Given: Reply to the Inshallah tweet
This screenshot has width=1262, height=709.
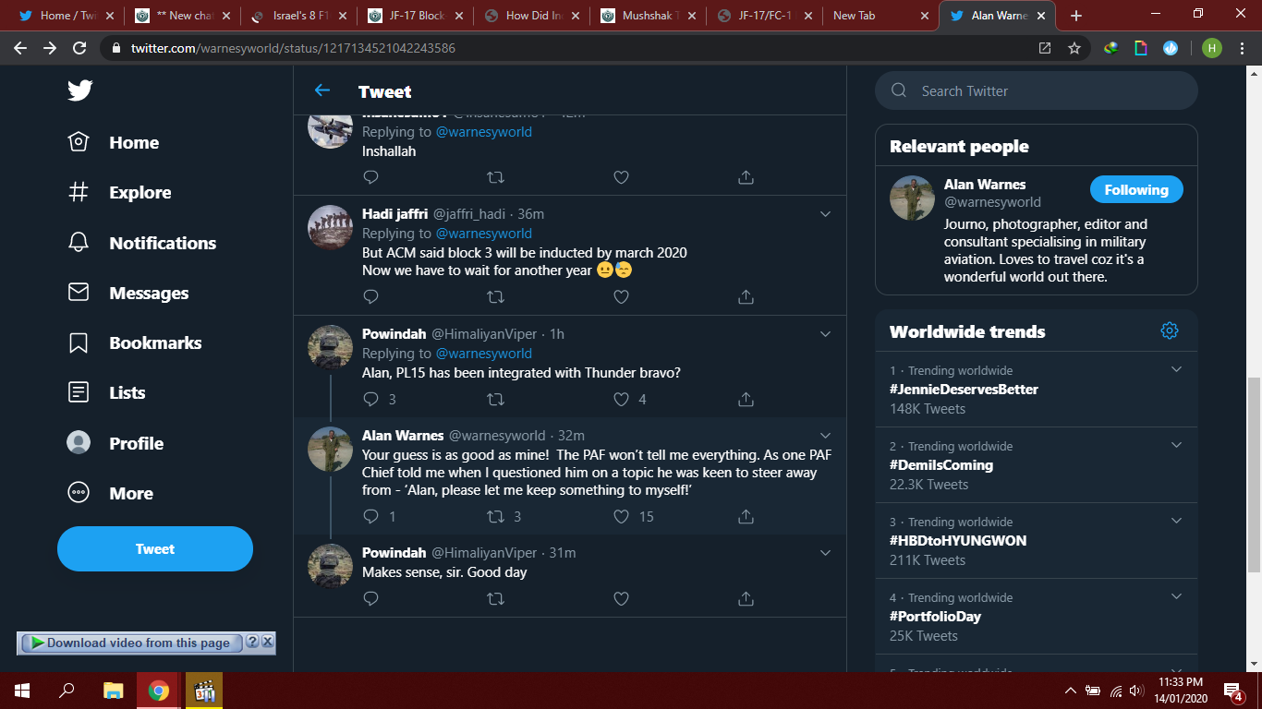Looking at the screenshot, I should pos(370,177).
